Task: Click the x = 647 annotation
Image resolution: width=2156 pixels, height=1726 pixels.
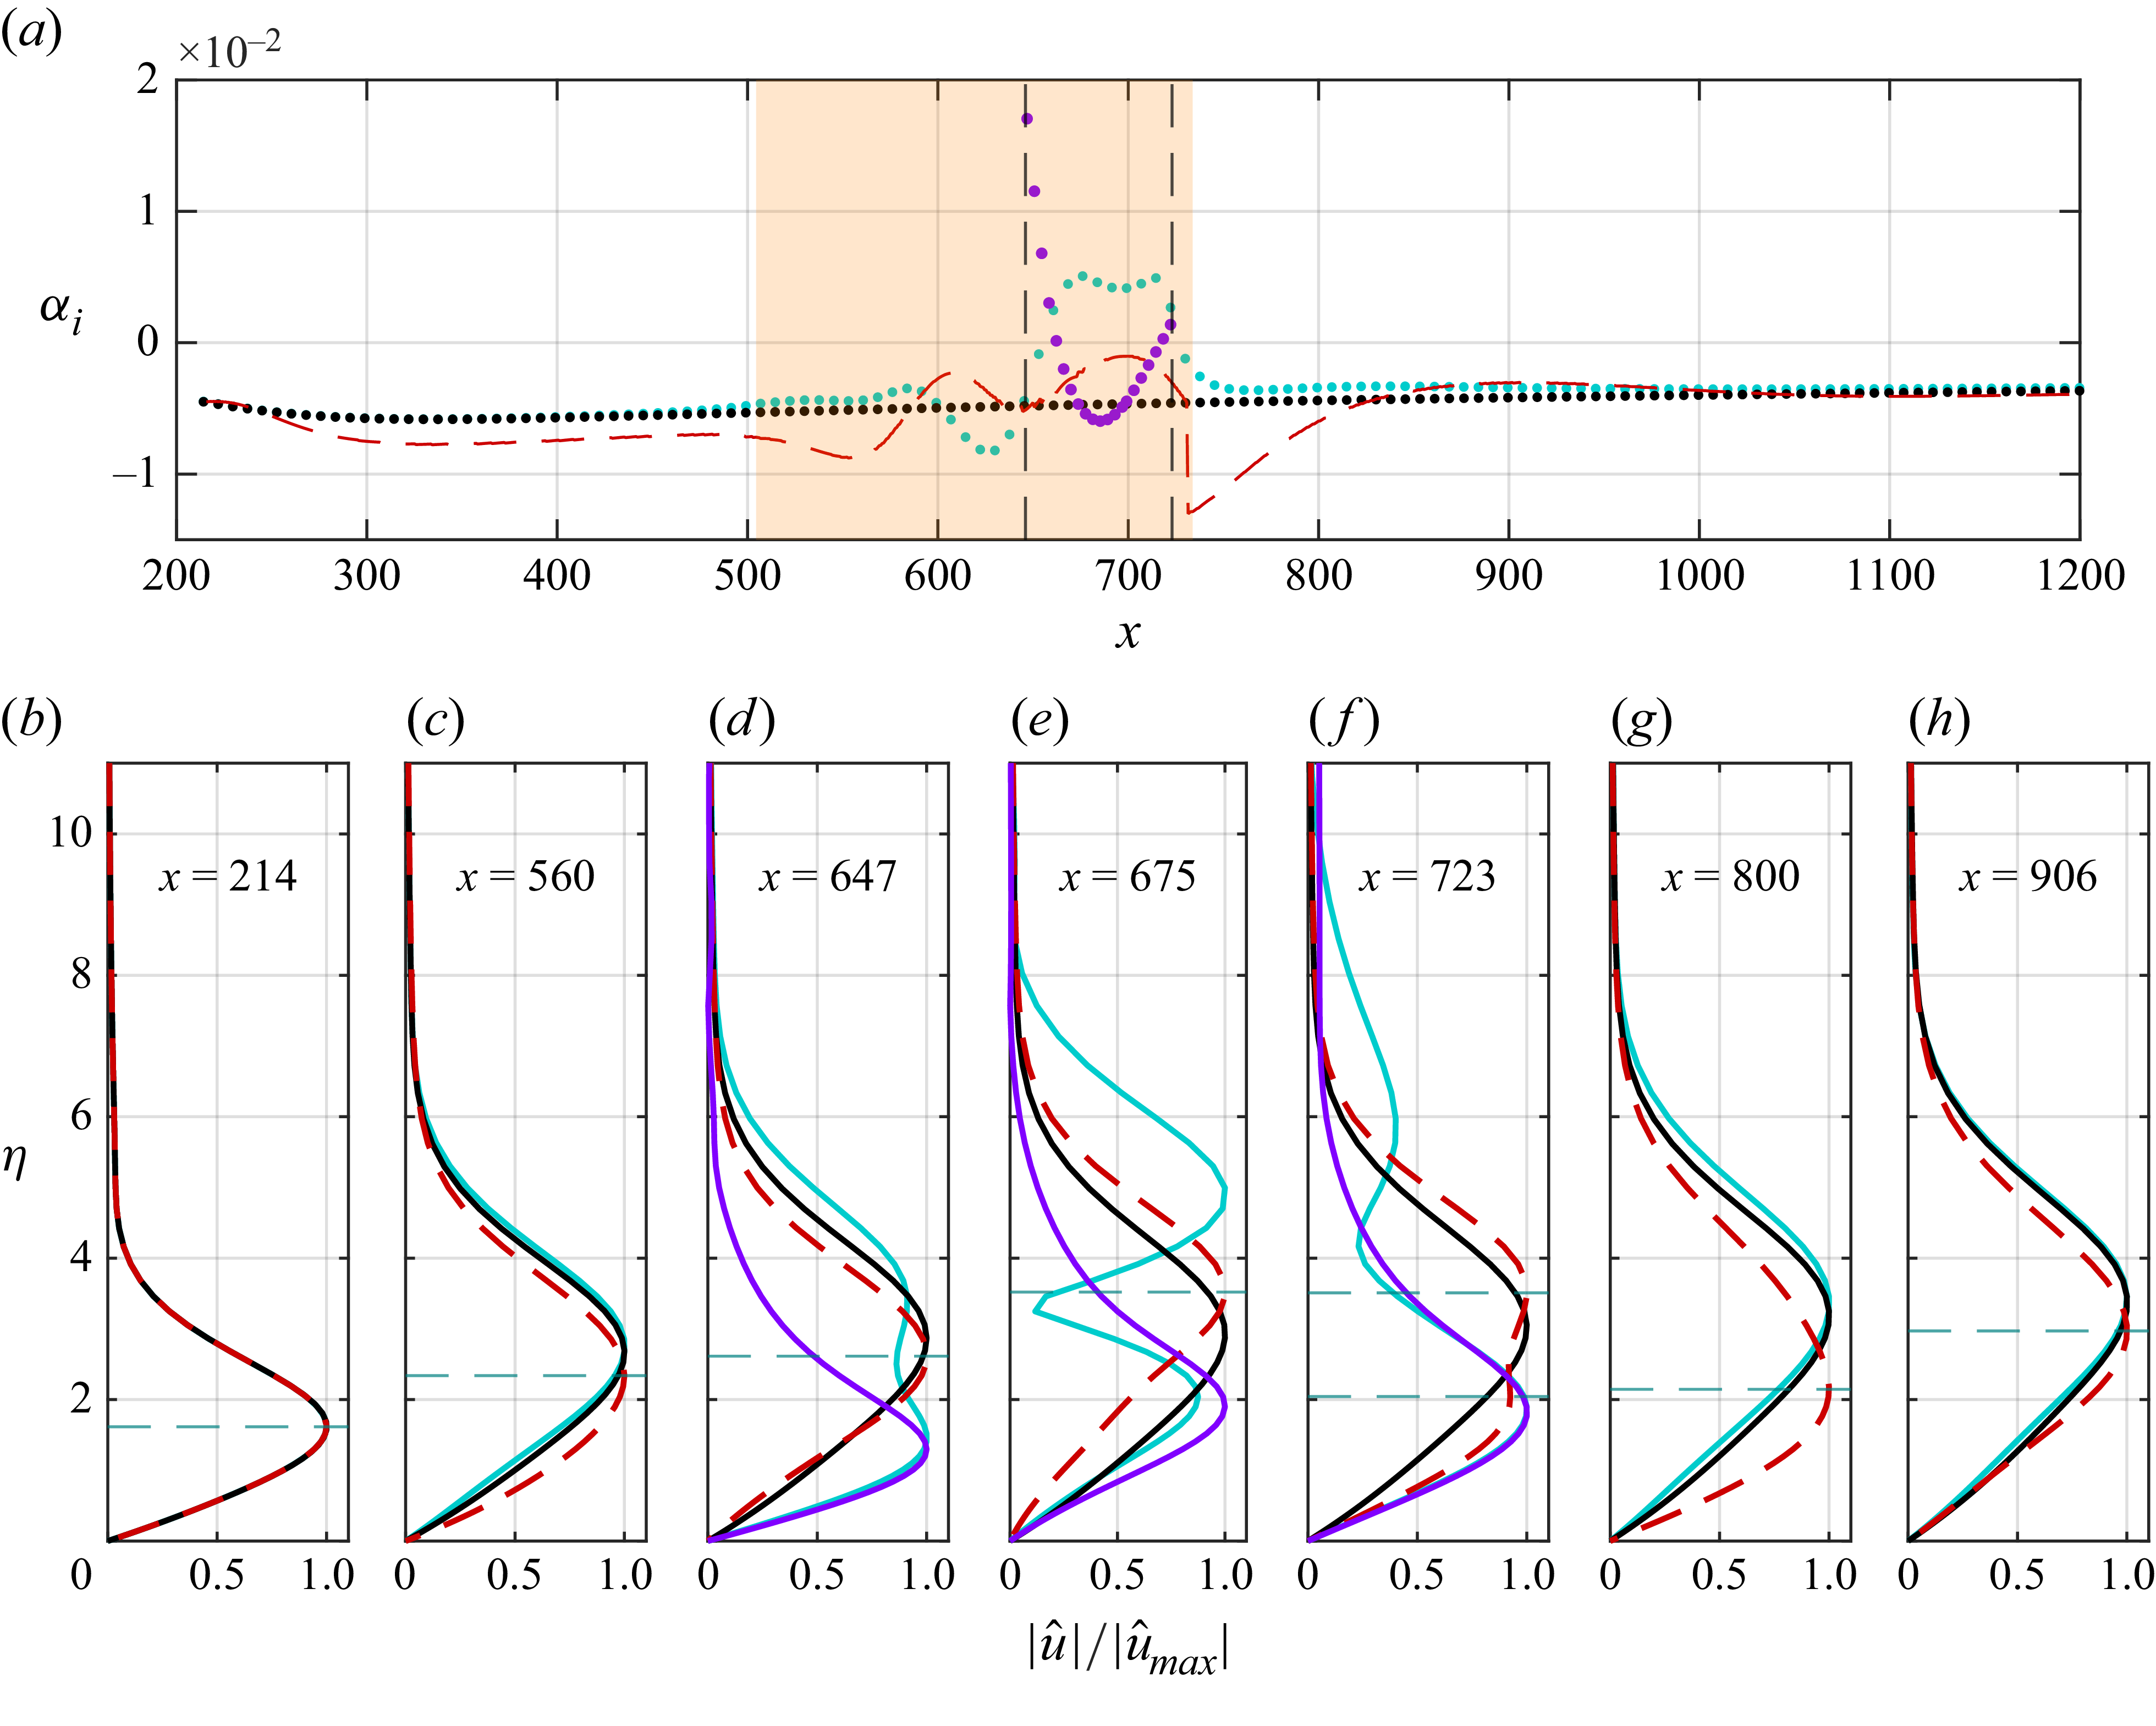Action: pyautogui.click(x=828, y=877)
